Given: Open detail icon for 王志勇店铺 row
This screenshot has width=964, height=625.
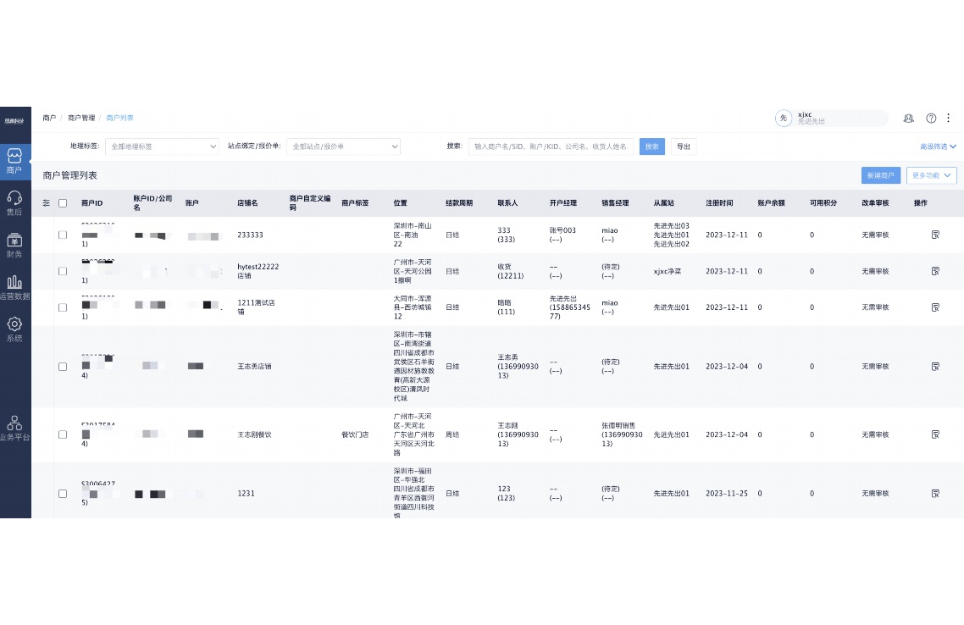Looking at the screenshot, I should pyautogui.click(x=935, y=366).
